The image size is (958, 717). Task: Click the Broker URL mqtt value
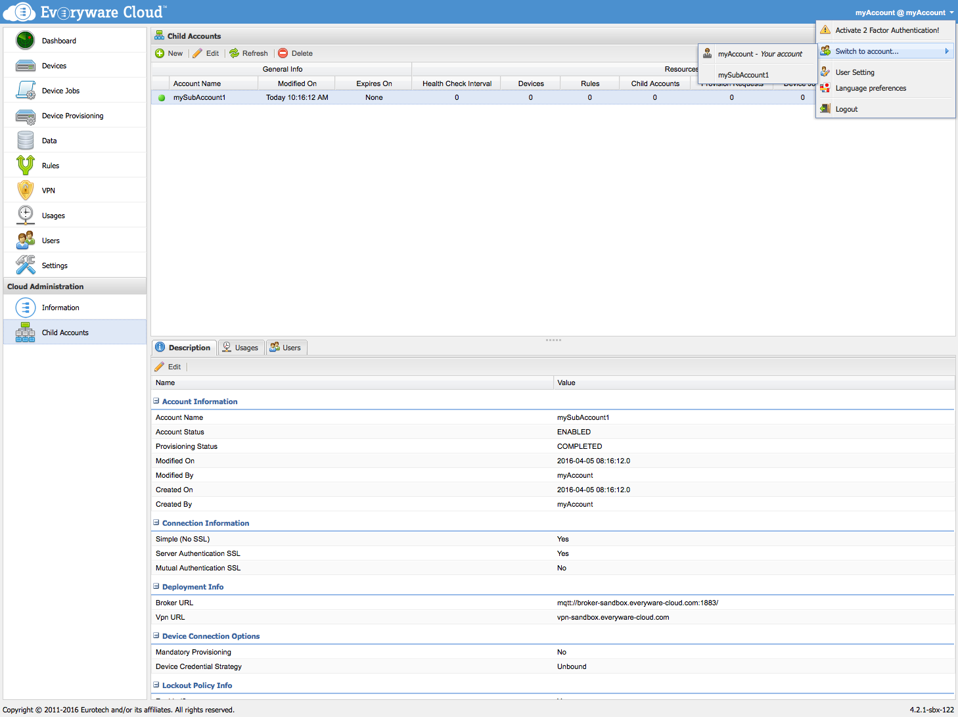(x=637, y=603)
